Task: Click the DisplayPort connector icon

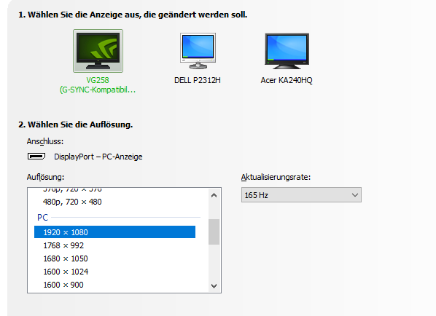Action: coord(36,157)
